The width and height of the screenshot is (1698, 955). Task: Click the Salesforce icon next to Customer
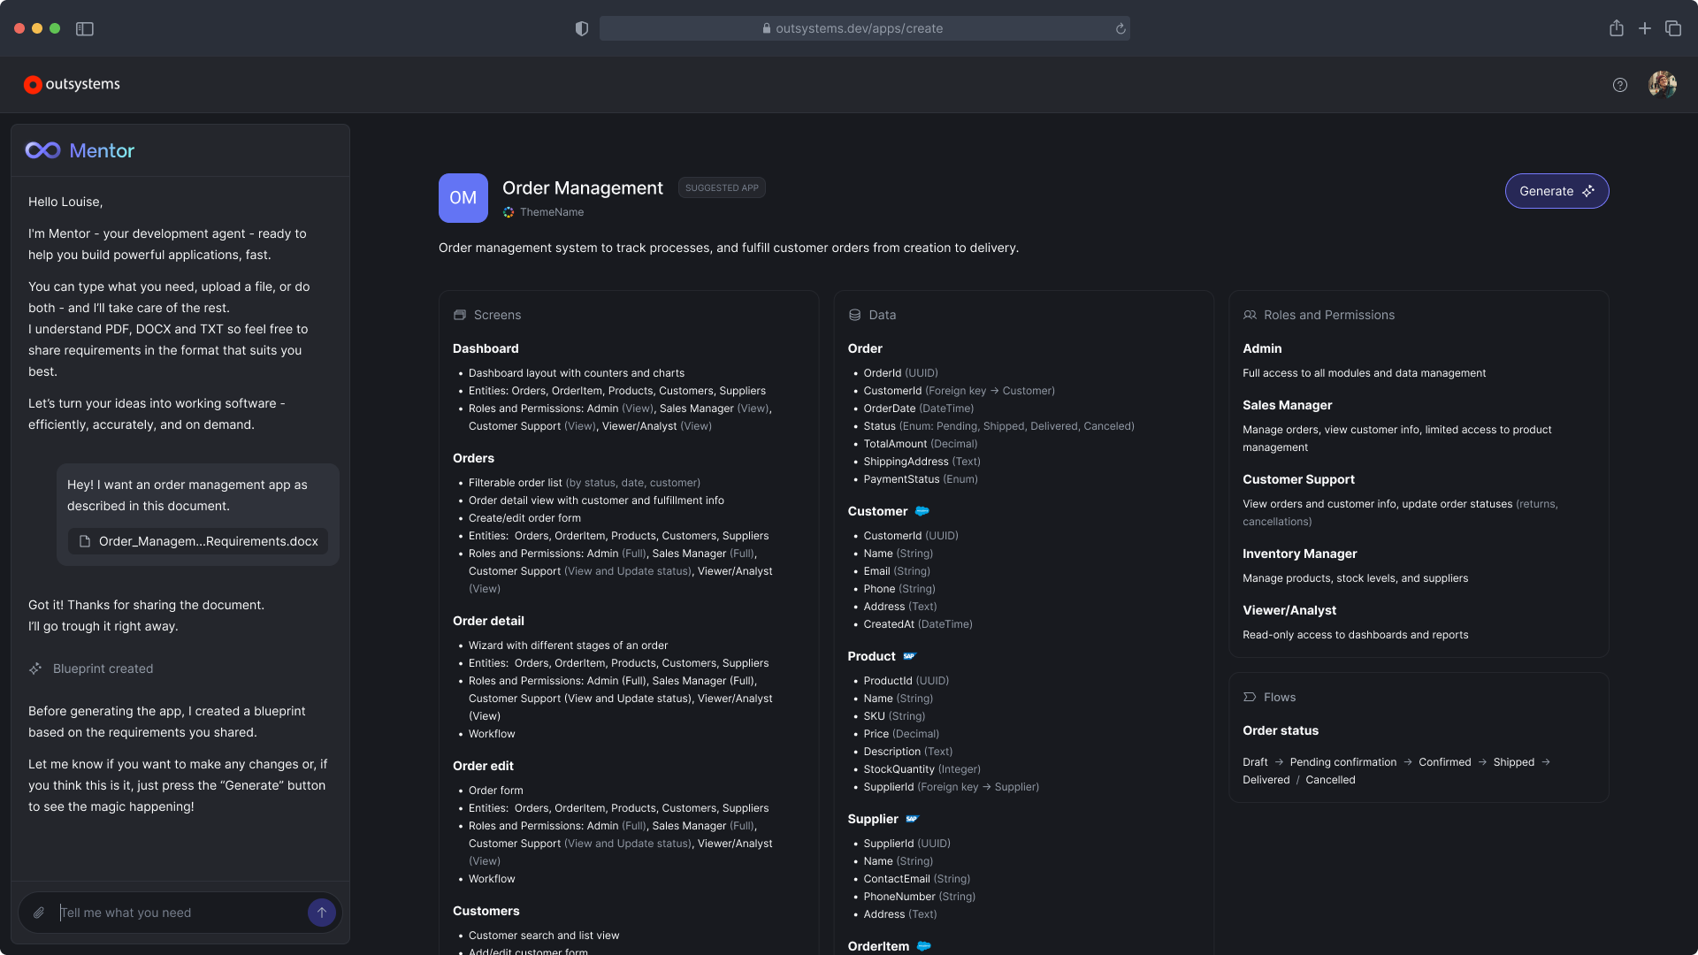pyautogui.click(x=922, y=511)
